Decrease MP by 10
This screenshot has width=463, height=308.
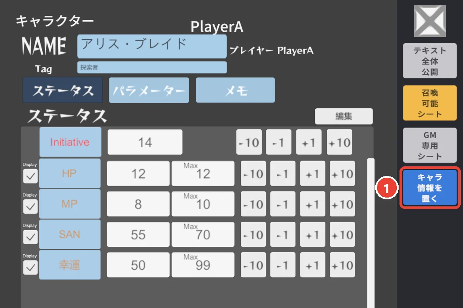pyautogui.click(x=254, y=204)
